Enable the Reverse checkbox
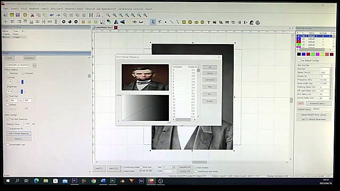340x191 pixels. point(8,73)
